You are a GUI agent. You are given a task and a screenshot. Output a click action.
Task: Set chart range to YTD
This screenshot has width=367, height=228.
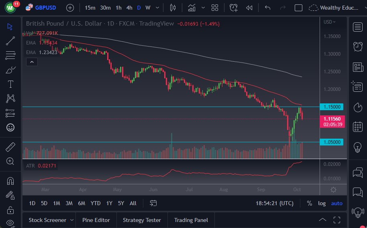click(96, 203)
